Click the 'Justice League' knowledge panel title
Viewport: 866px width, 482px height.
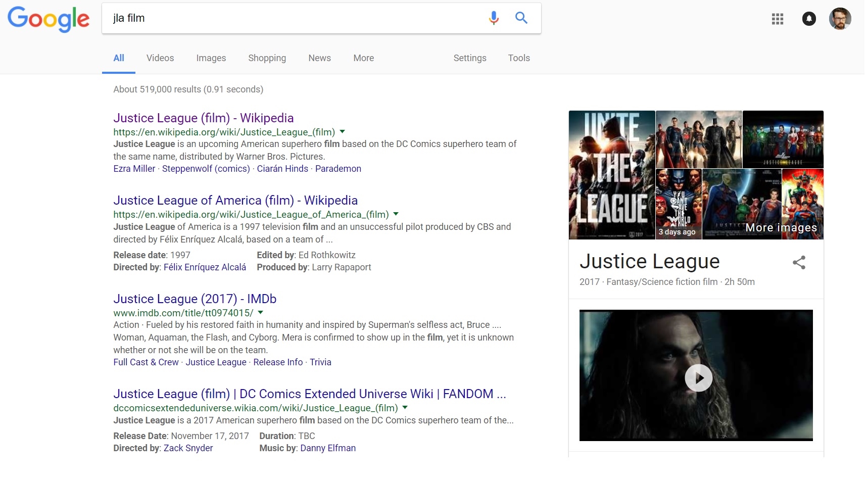click(650, 261)
